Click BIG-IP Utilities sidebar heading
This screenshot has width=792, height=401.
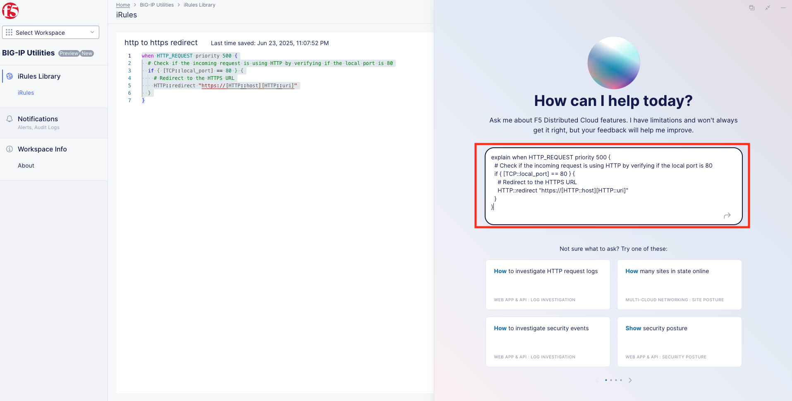coord(29,53)
